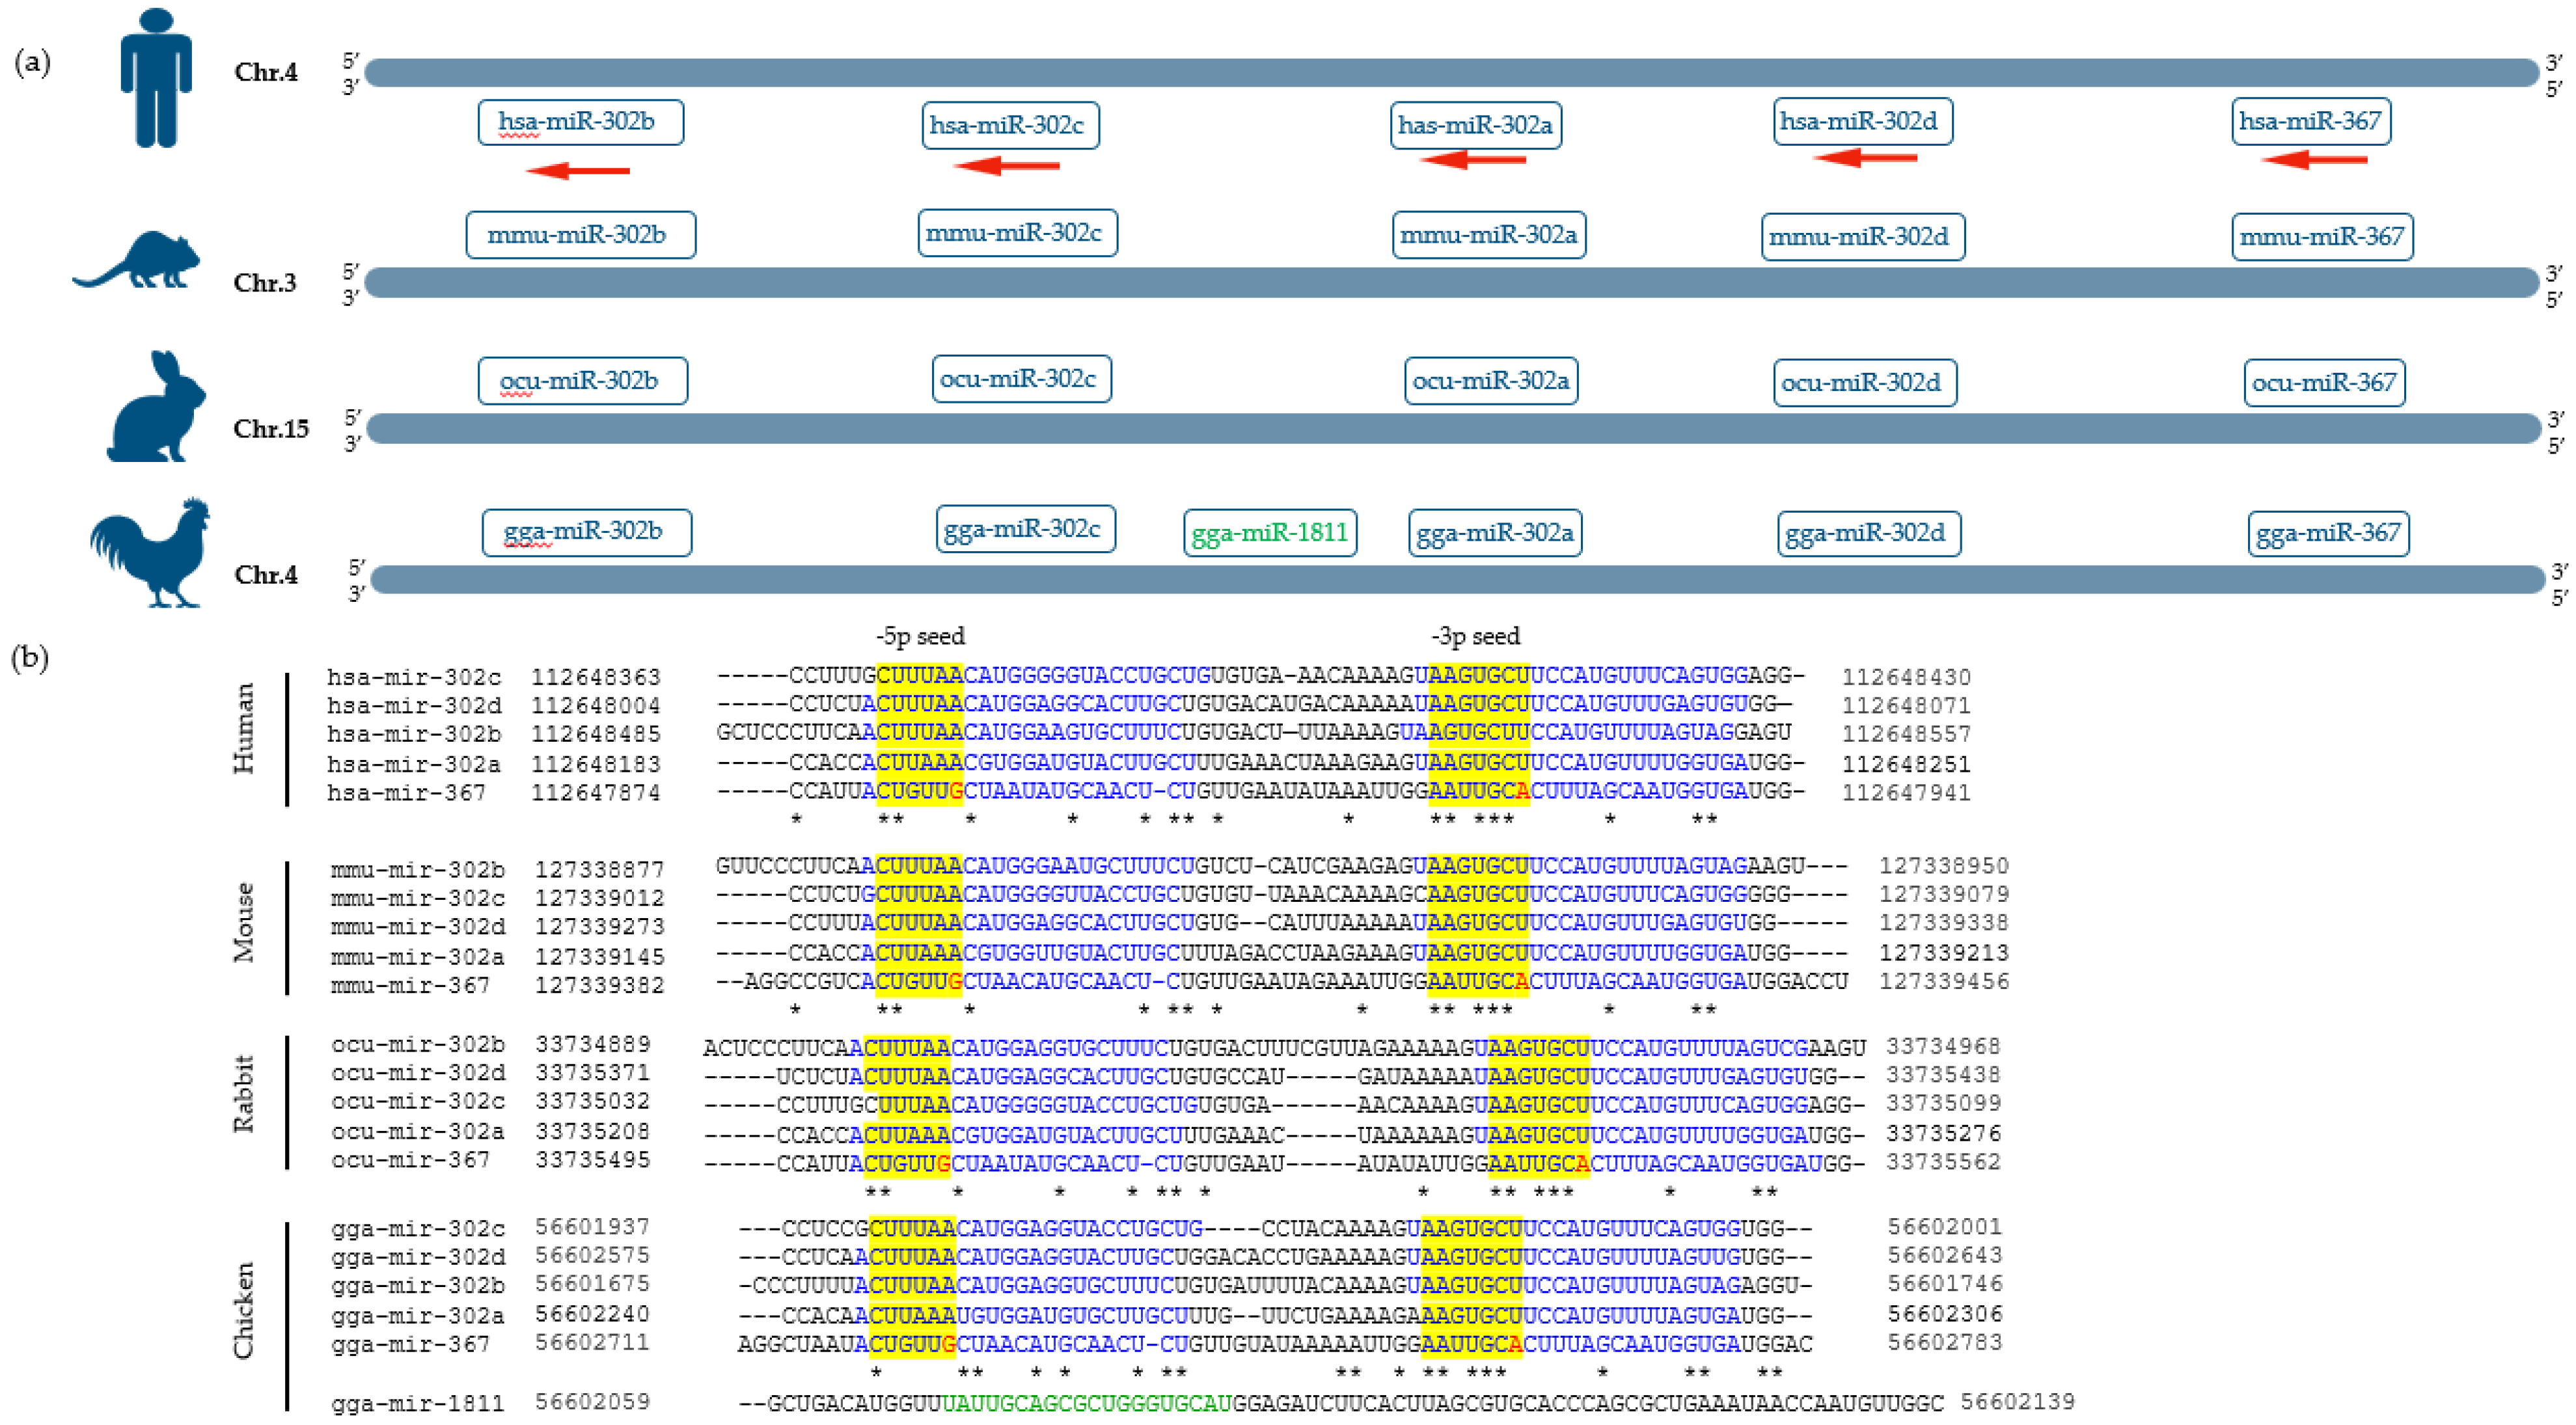
Task: Click the vertical Human group label
Action: tap(243, 729)
